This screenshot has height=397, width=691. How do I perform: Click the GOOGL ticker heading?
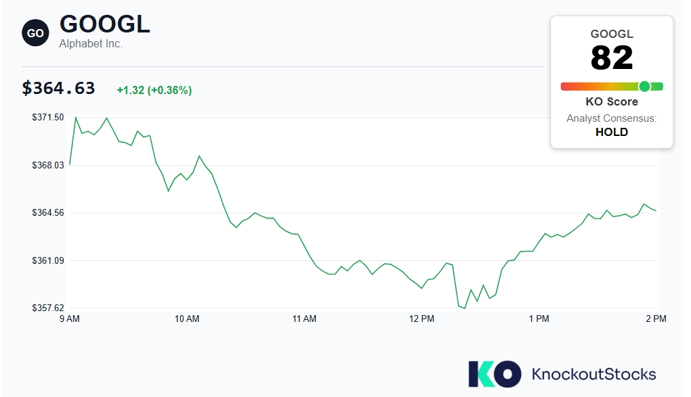point(105,24)
